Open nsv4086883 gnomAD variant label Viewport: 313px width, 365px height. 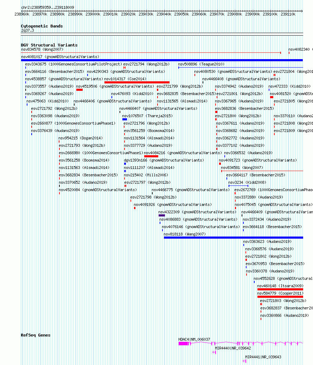pos(198,220)
